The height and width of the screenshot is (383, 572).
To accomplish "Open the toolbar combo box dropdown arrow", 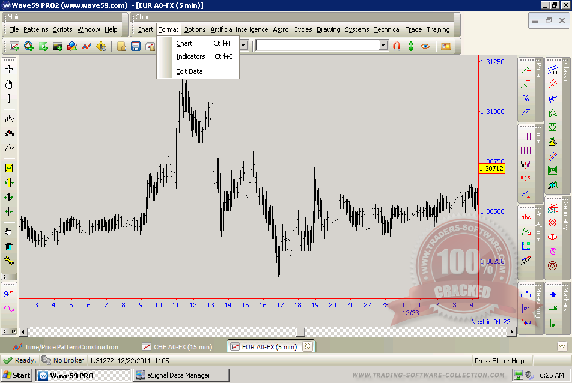I will 383,46.
